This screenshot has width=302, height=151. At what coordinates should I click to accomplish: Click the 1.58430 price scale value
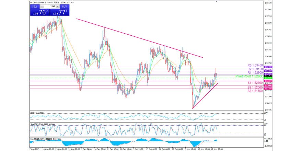(x=268, y=3)
